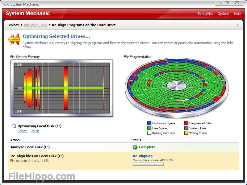The image size is (247, 185).
Task: Click 'Moving file at cluster 41935326' text
Action: pyautogui.click(x=153, y=160)
